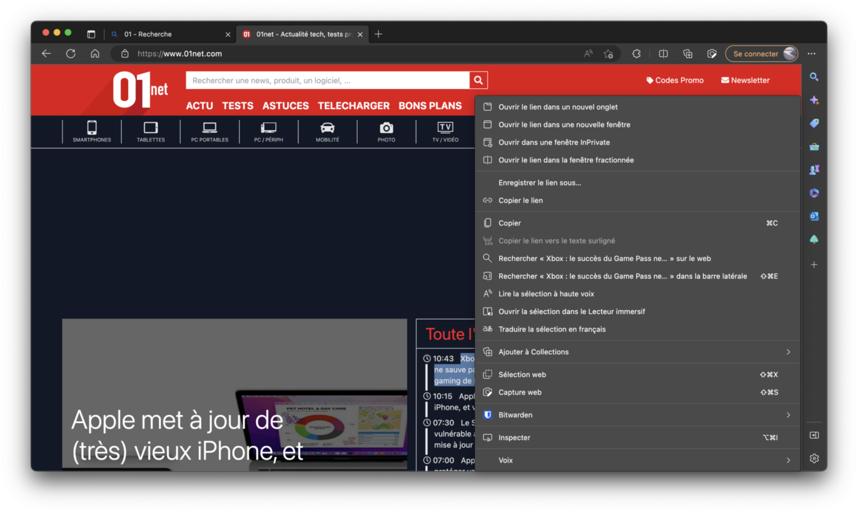858x512 pixels.
Task: Open the BONS PLANS navigation link
Action: 430,106
